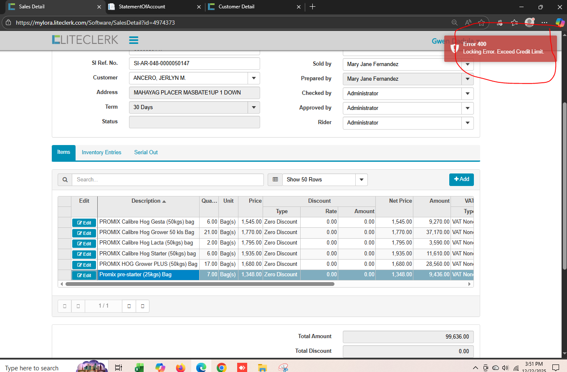Click the zoom out magnifier in address bar
567x372 pixels.
tap(455, 23)
